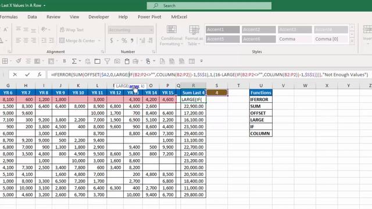Click the Percent Style icon
Viewport: 372px width, 209px height.
pos(124,41)
